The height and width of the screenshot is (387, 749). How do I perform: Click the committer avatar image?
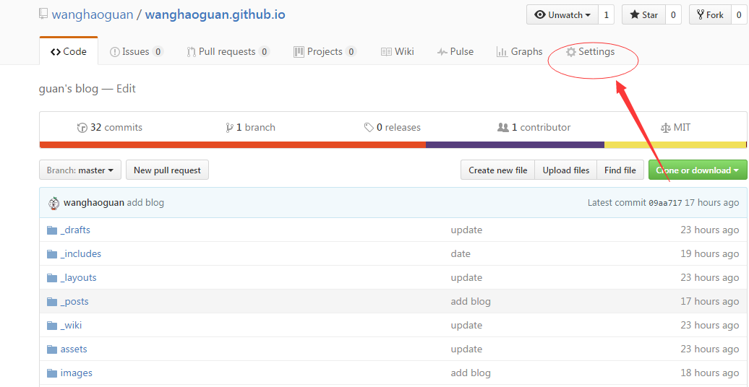[x=54, y=203]
